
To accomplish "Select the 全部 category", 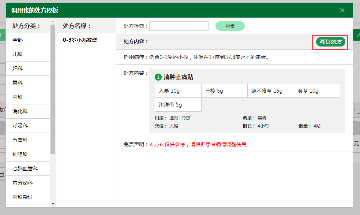I will (28, 40).
